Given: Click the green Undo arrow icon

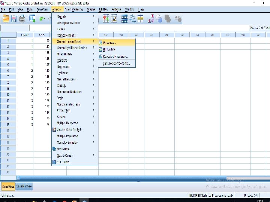Looking at the screenshot, I should [42, 19].
